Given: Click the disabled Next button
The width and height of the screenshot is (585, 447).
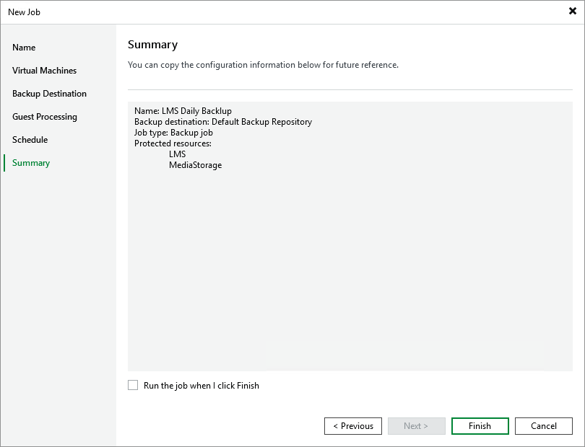Looking at the screenshot, I should pyautogui.click(x=417, y=426).
